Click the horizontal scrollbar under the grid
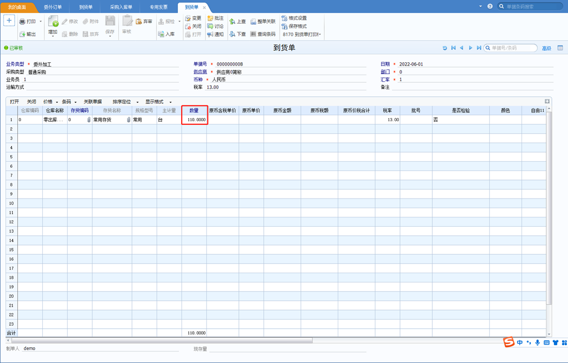The image size is (568, 363). pos(162,340)
